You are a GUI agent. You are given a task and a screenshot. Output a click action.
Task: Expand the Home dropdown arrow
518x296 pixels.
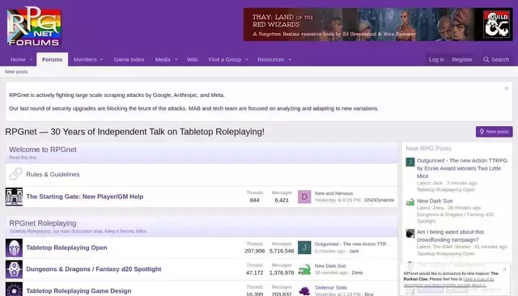coord(32,60)
